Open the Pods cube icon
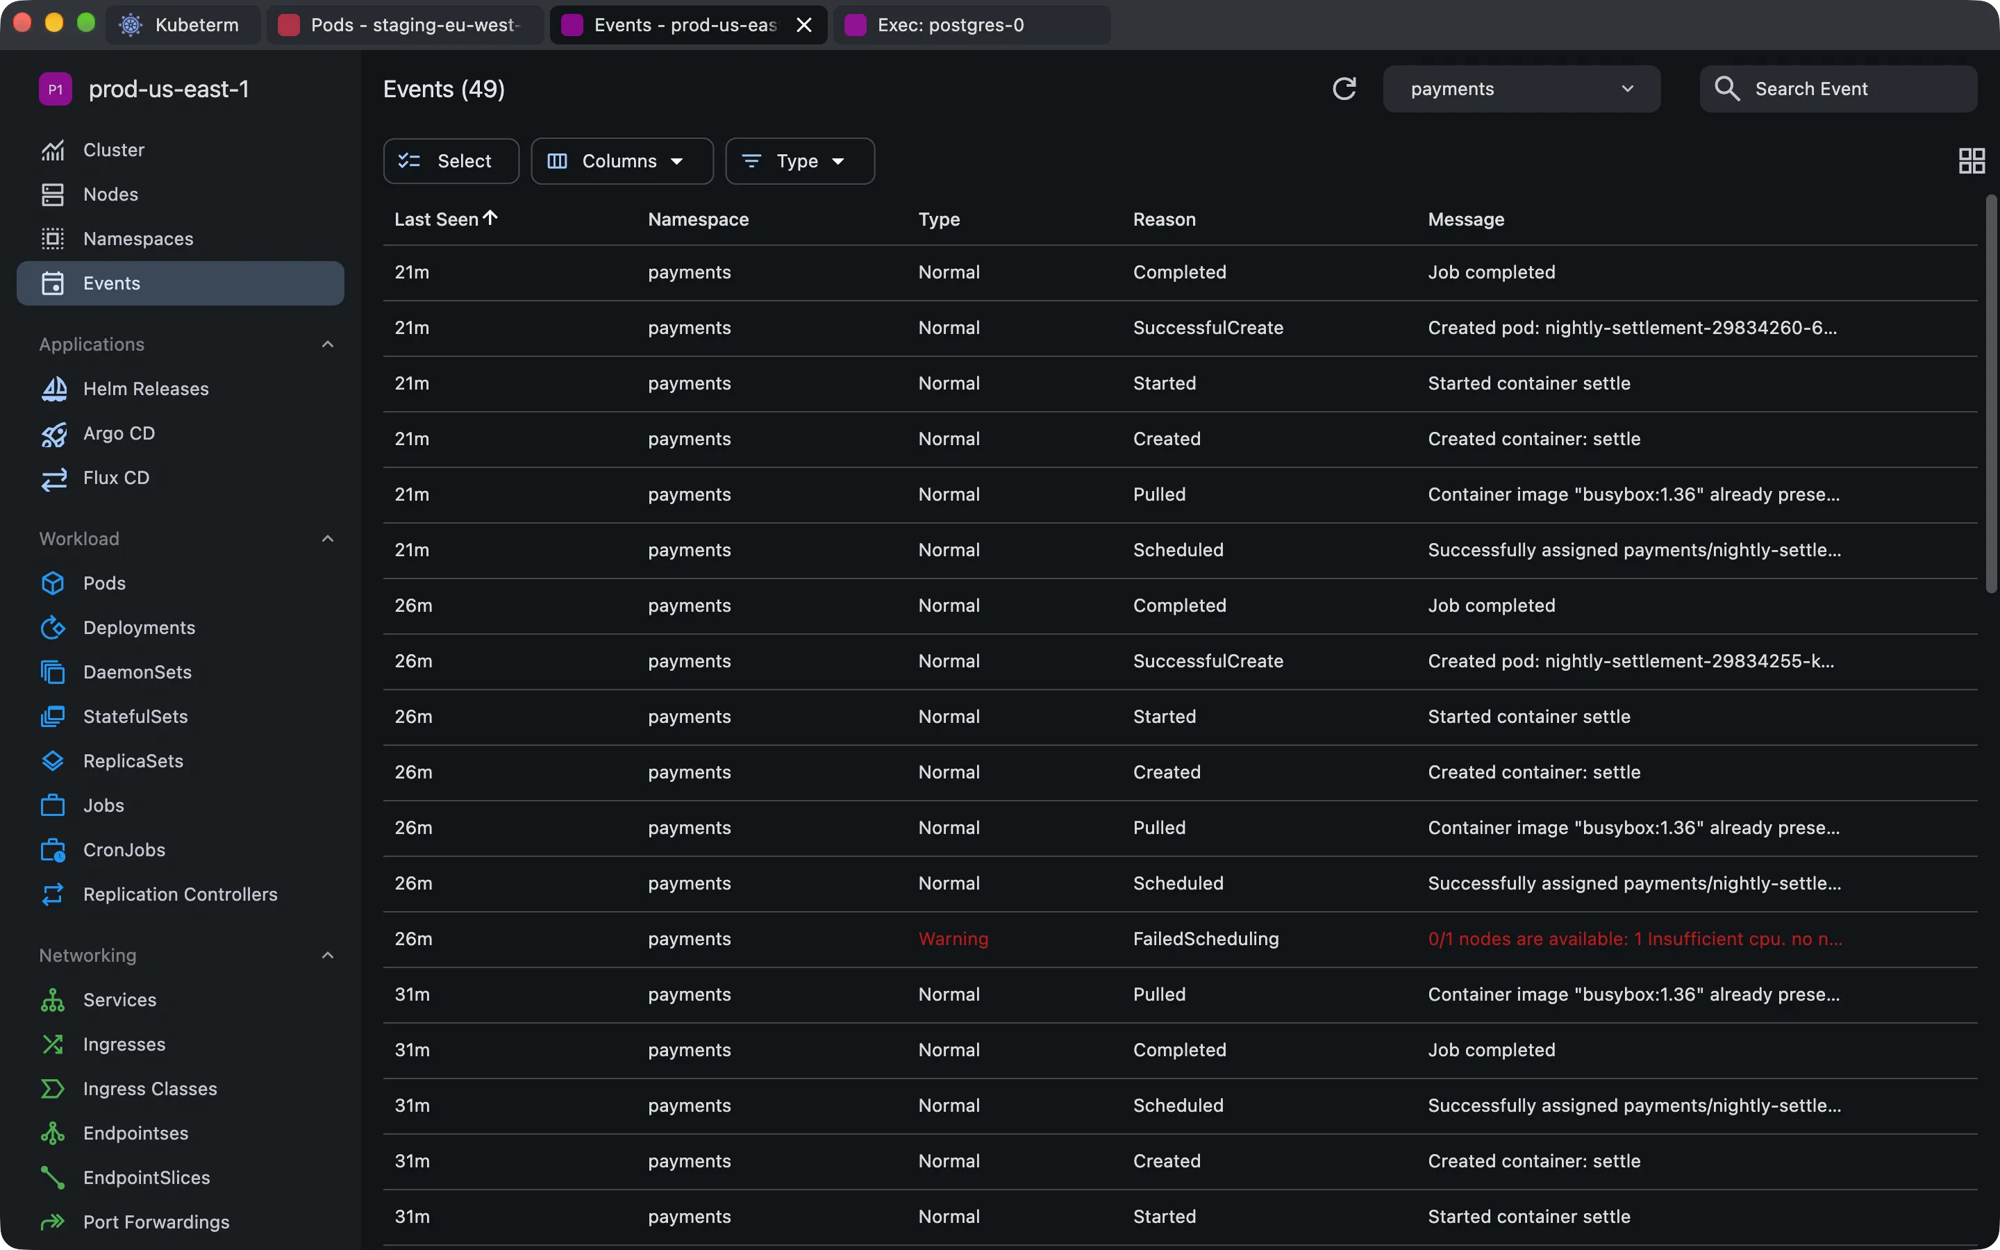The height and width of the screenshot is (1250, 2000). pyautogui.click(x=53, y=583)
